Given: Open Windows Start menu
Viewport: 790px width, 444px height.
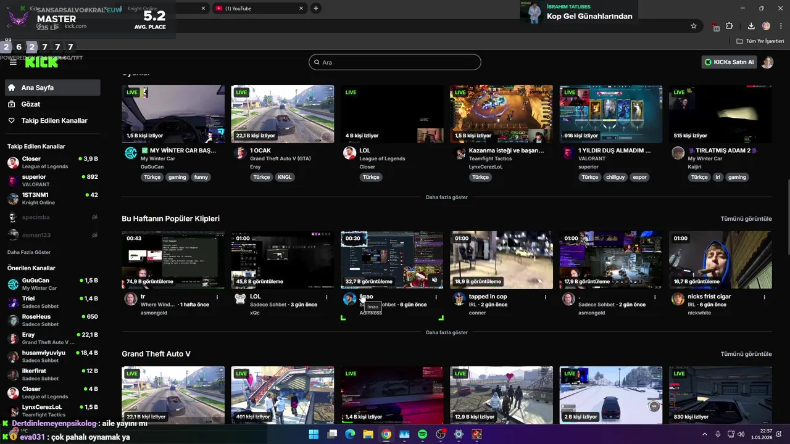Looking at the screenshot, I should pos(314,434).
